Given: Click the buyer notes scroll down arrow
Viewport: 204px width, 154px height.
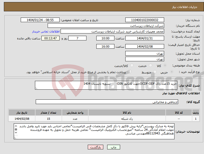Looking at the screenshot, I should point(16,133).
